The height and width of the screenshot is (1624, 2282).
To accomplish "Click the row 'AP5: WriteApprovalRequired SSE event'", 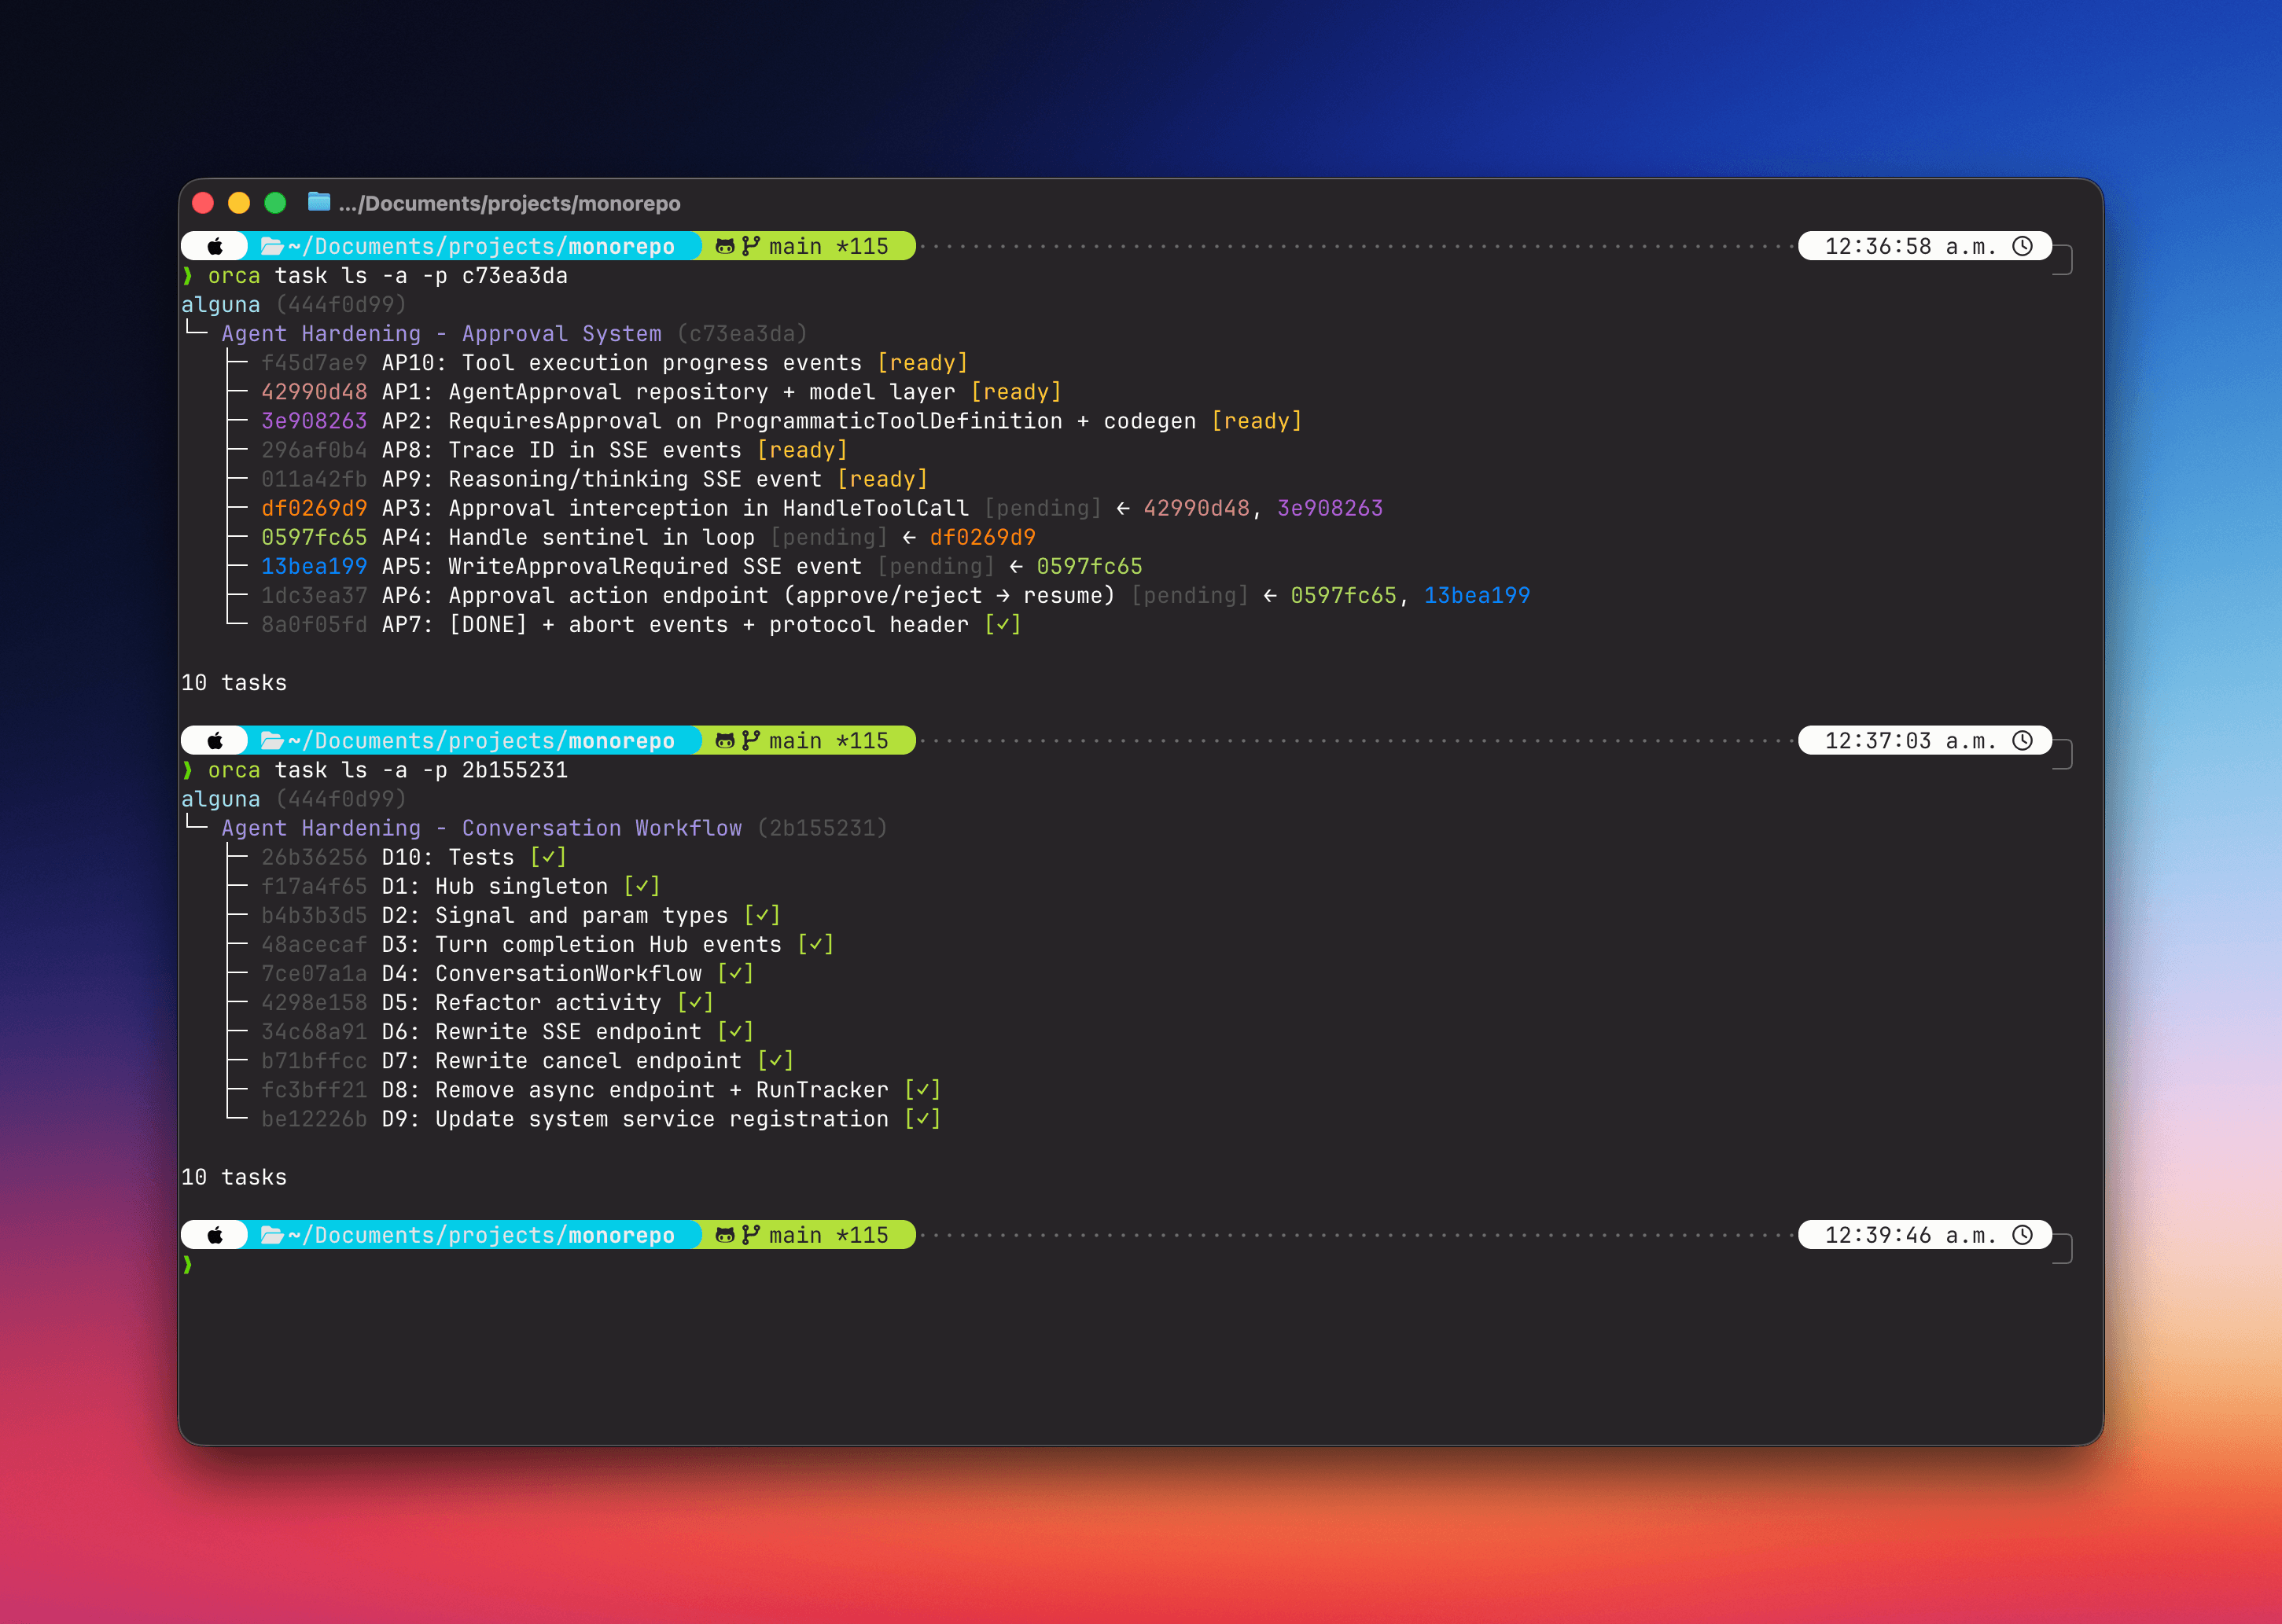I will [701, 566].
